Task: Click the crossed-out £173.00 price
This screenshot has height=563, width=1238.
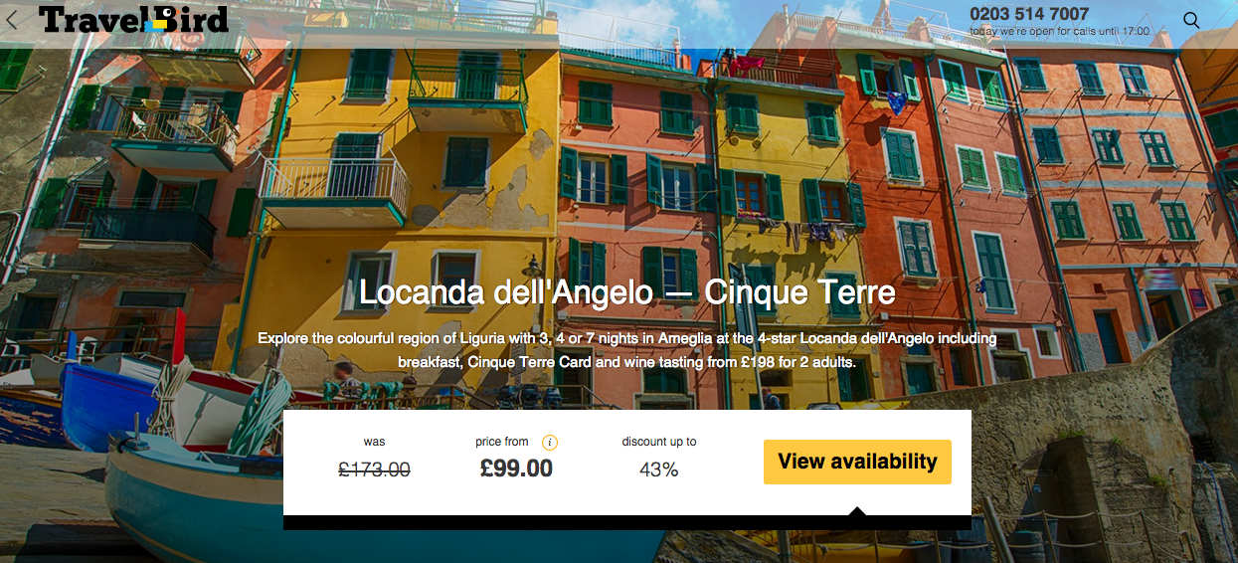Action: (374, 469)
